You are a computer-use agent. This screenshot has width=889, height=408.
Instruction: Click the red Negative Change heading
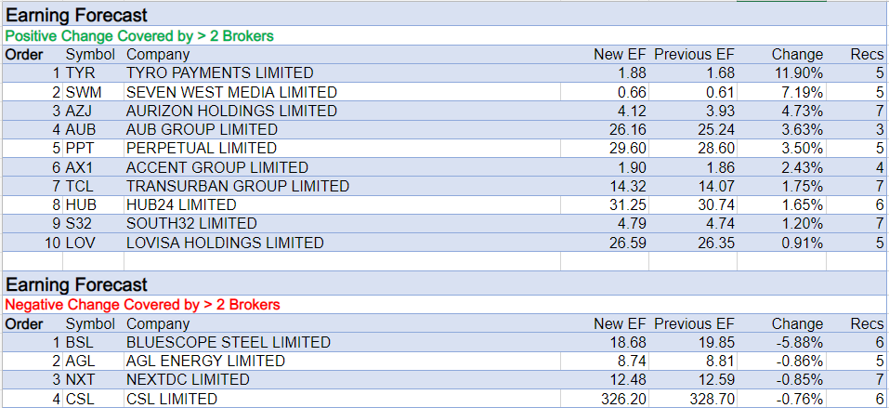coord(143,305)
